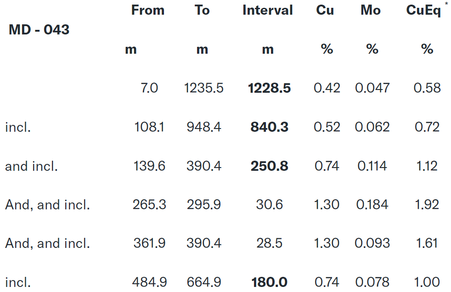451x292 pixels.
Task: Click the Mo column header
Action: click(371, 11)
